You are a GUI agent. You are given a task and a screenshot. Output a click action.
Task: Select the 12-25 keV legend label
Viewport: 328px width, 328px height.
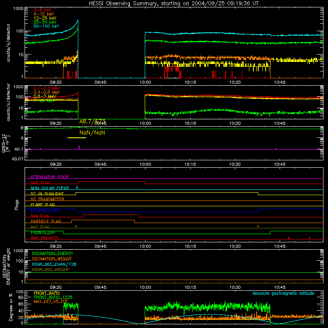click(x=45, y=18)
